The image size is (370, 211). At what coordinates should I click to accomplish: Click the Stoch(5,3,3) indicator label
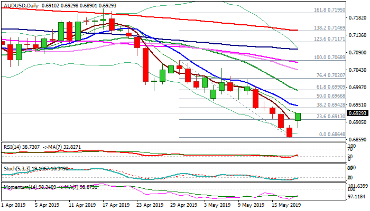tap(14, 169)
